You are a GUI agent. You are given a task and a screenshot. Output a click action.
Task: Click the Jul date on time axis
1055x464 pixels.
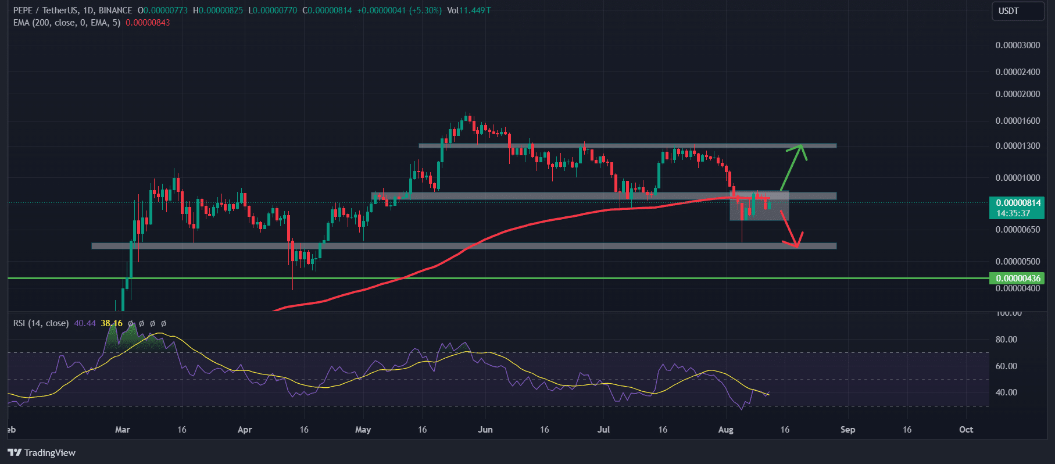click(603, 430)
